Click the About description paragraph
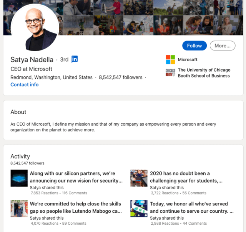The image size is (246, 232). pos(113,127)
